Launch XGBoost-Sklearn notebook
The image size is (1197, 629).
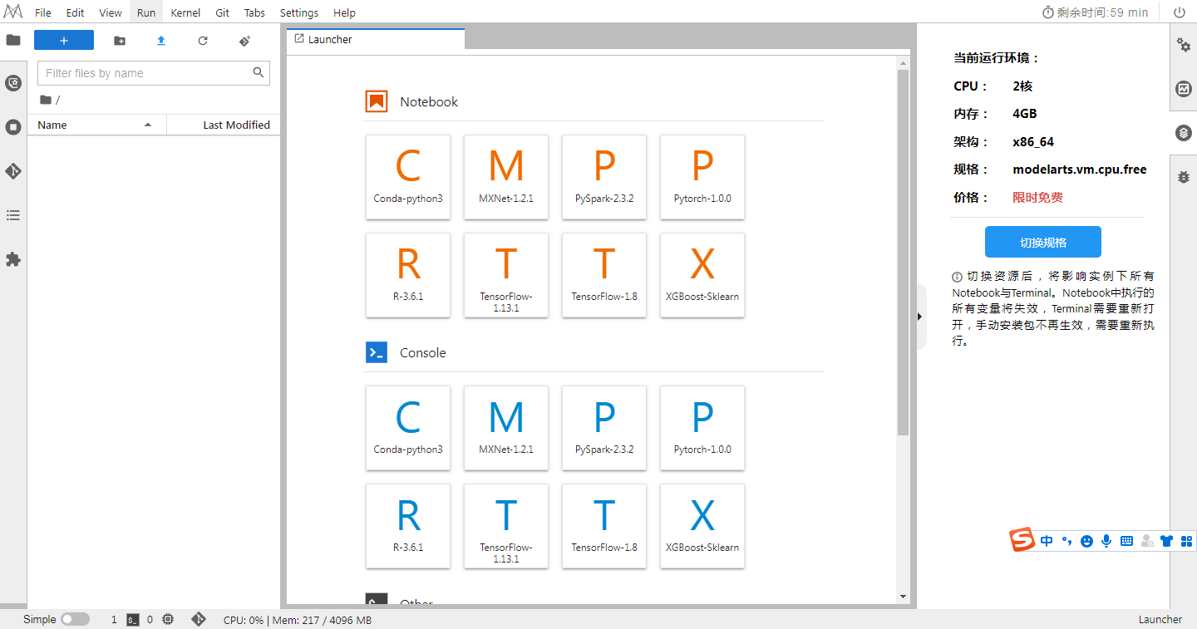pos(702,275)
